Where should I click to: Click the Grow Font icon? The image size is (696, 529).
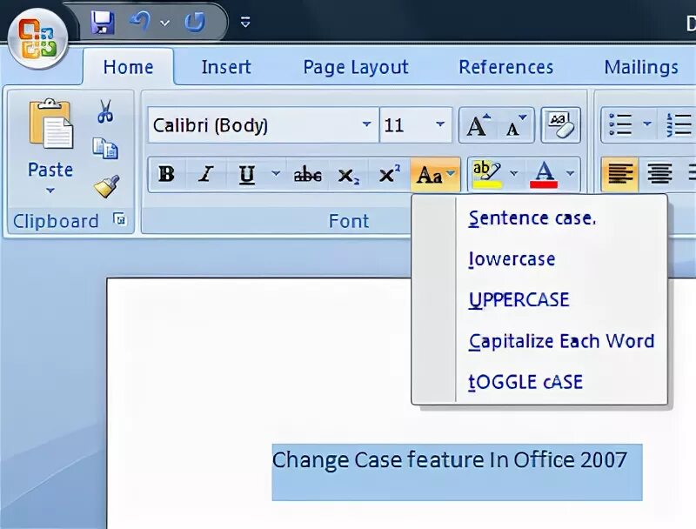click(478, 125)
